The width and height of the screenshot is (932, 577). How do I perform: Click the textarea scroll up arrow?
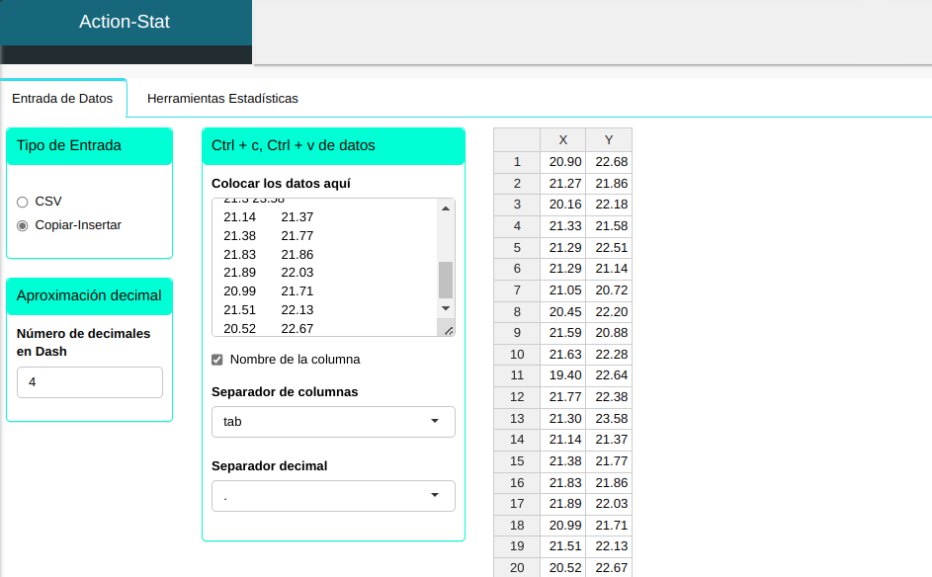pyautogui.click(x=445, y=208)
